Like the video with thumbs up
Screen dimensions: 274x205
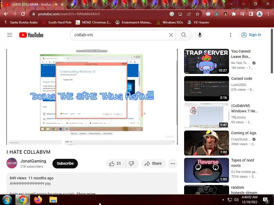click(x=115, y=164)
